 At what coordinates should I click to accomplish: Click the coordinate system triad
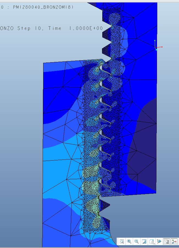tap(158, 45)
